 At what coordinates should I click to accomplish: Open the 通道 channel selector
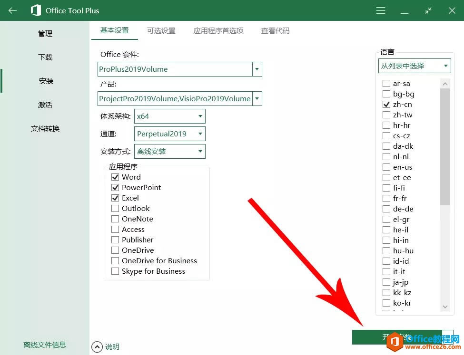coord(200,134)
